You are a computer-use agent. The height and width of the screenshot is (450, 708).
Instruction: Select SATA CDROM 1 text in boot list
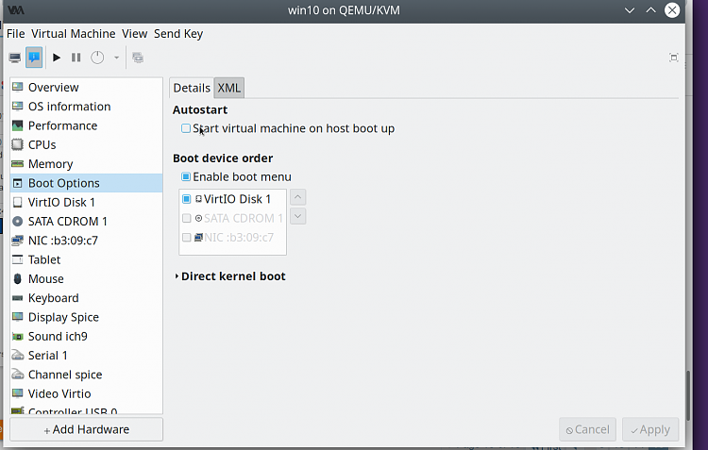click(x=244, y=219)
